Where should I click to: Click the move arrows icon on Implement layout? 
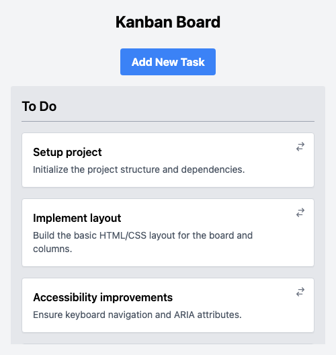pyautogui.click(x=300, y=212)
